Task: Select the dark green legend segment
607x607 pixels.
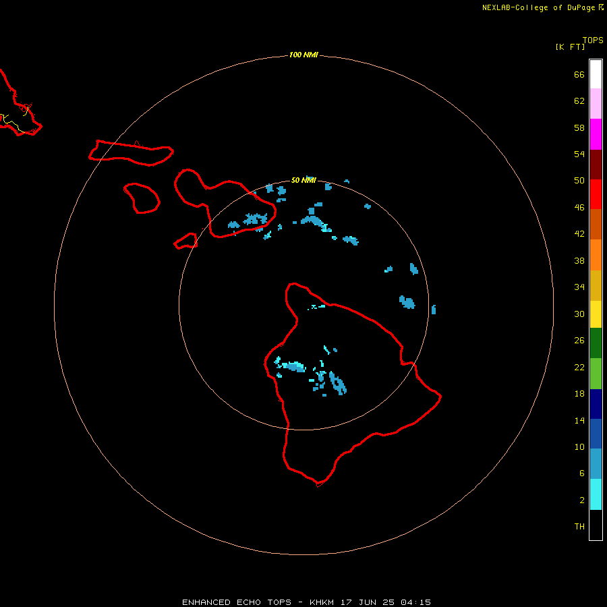Action: (596, 343)
